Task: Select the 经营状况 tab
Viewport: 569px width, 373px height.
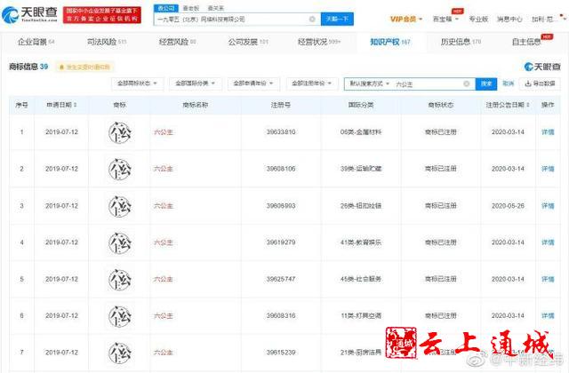Action: pyautogui.click(x=319, y=41)
